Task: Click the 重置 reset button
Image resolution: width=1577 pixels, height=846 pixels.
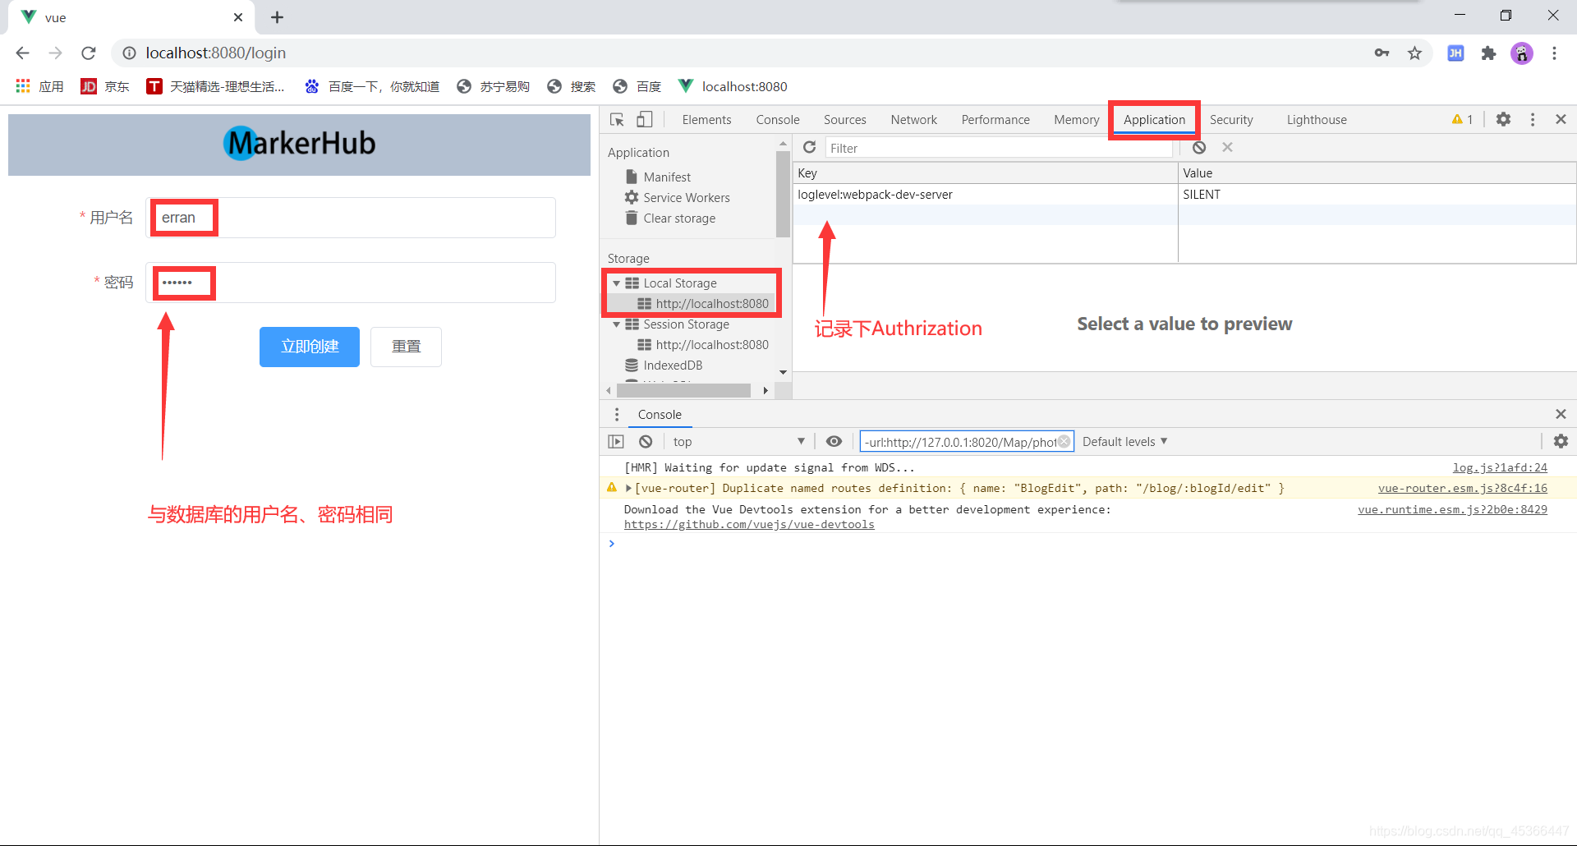Action: [x=406, y=347]
